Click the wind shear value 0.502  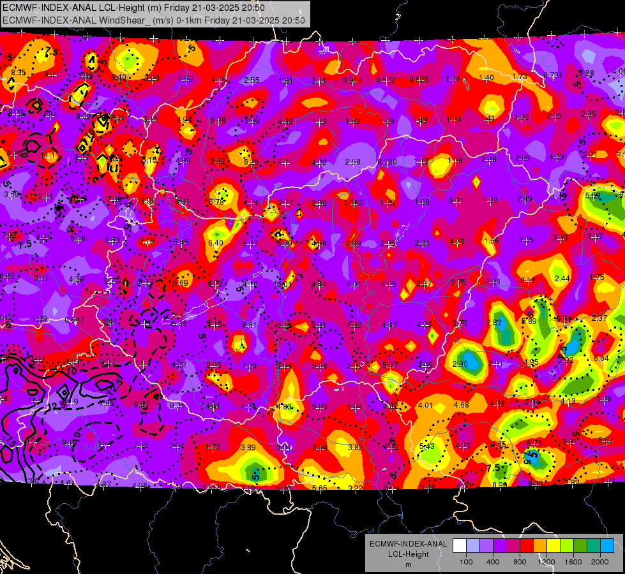[386, 80]
